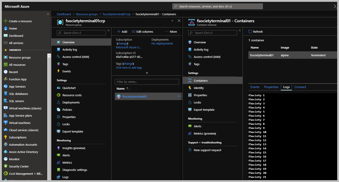Click the container instance menu search box
The image size is (339, 182).
(x=212, y=33)
